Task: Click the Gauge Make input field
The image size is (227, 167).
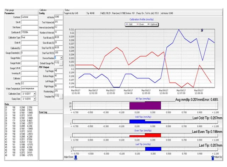Action: [x=29, y=58]
